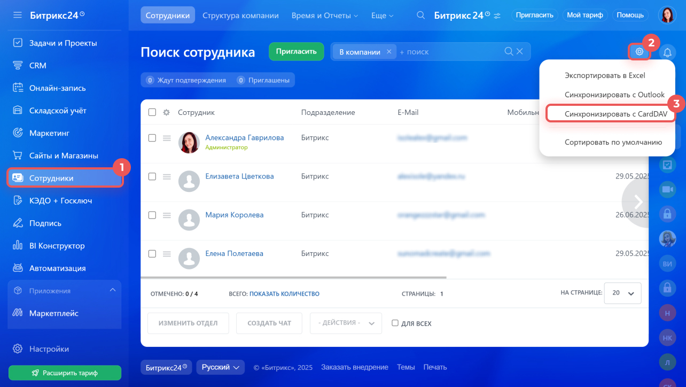Switch to the Сотрудники tab
Image resolution: width=686 pixels, height=387 pixels.
pyautogui.click(x=168, y=16)
